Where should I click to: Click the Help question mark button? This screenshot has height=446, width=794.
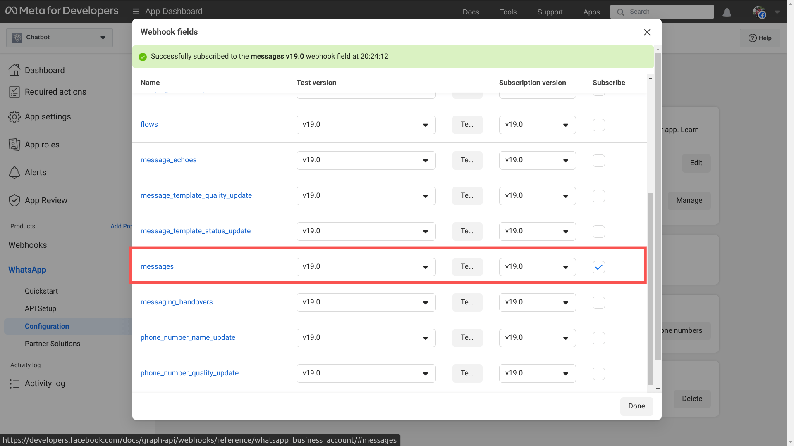click(x=760, y=38)
